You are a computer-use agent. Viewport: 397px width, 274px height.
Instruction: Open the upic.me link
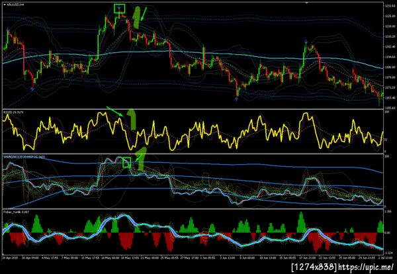coord(366,267)
